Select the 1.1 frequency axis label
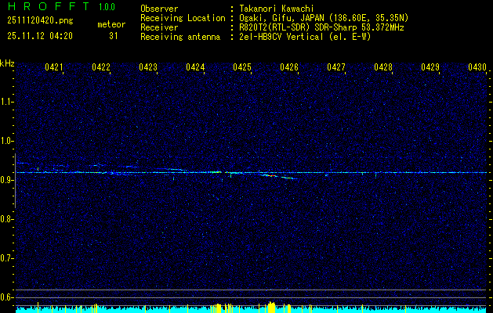The height and width of the screenshot is (313, 493). (7, 102)
